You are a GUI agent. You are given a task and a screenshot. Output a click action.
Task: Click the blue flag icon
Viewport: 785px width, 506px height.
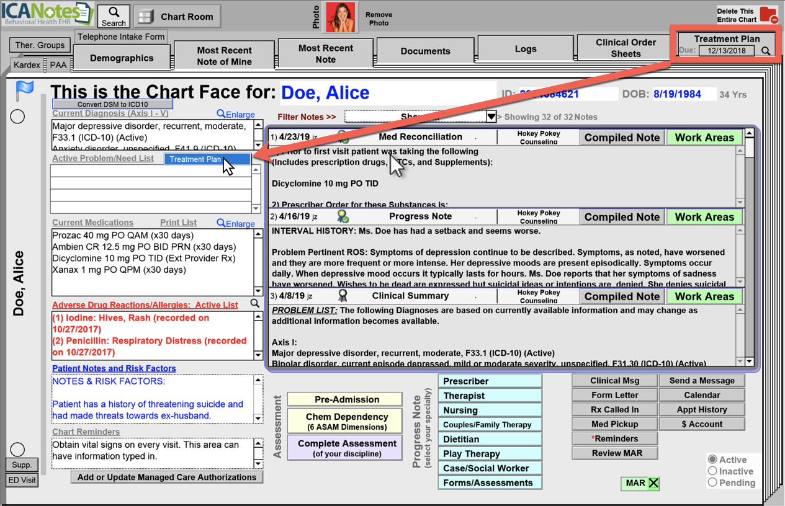pyautogui.click(x=25, y=91)
